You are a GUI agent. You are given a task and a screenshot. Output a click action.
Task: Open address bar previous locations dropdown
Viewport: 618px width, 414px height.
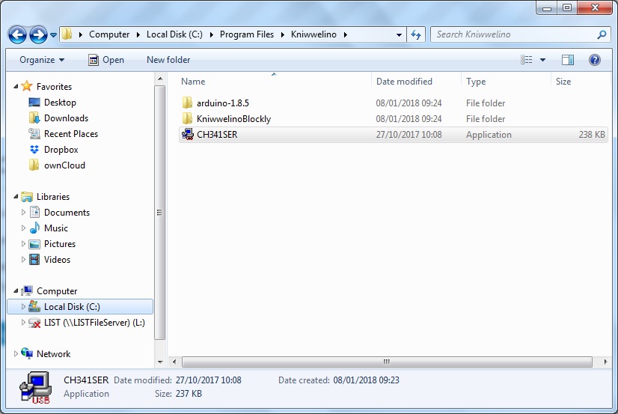[x=399, y=34]
